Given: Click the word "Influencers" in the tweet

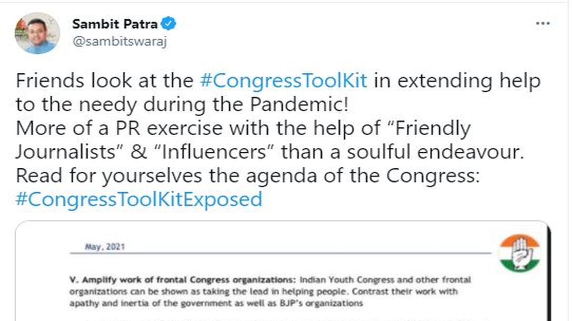Looking at the screenshot, I should coord(216,152).
